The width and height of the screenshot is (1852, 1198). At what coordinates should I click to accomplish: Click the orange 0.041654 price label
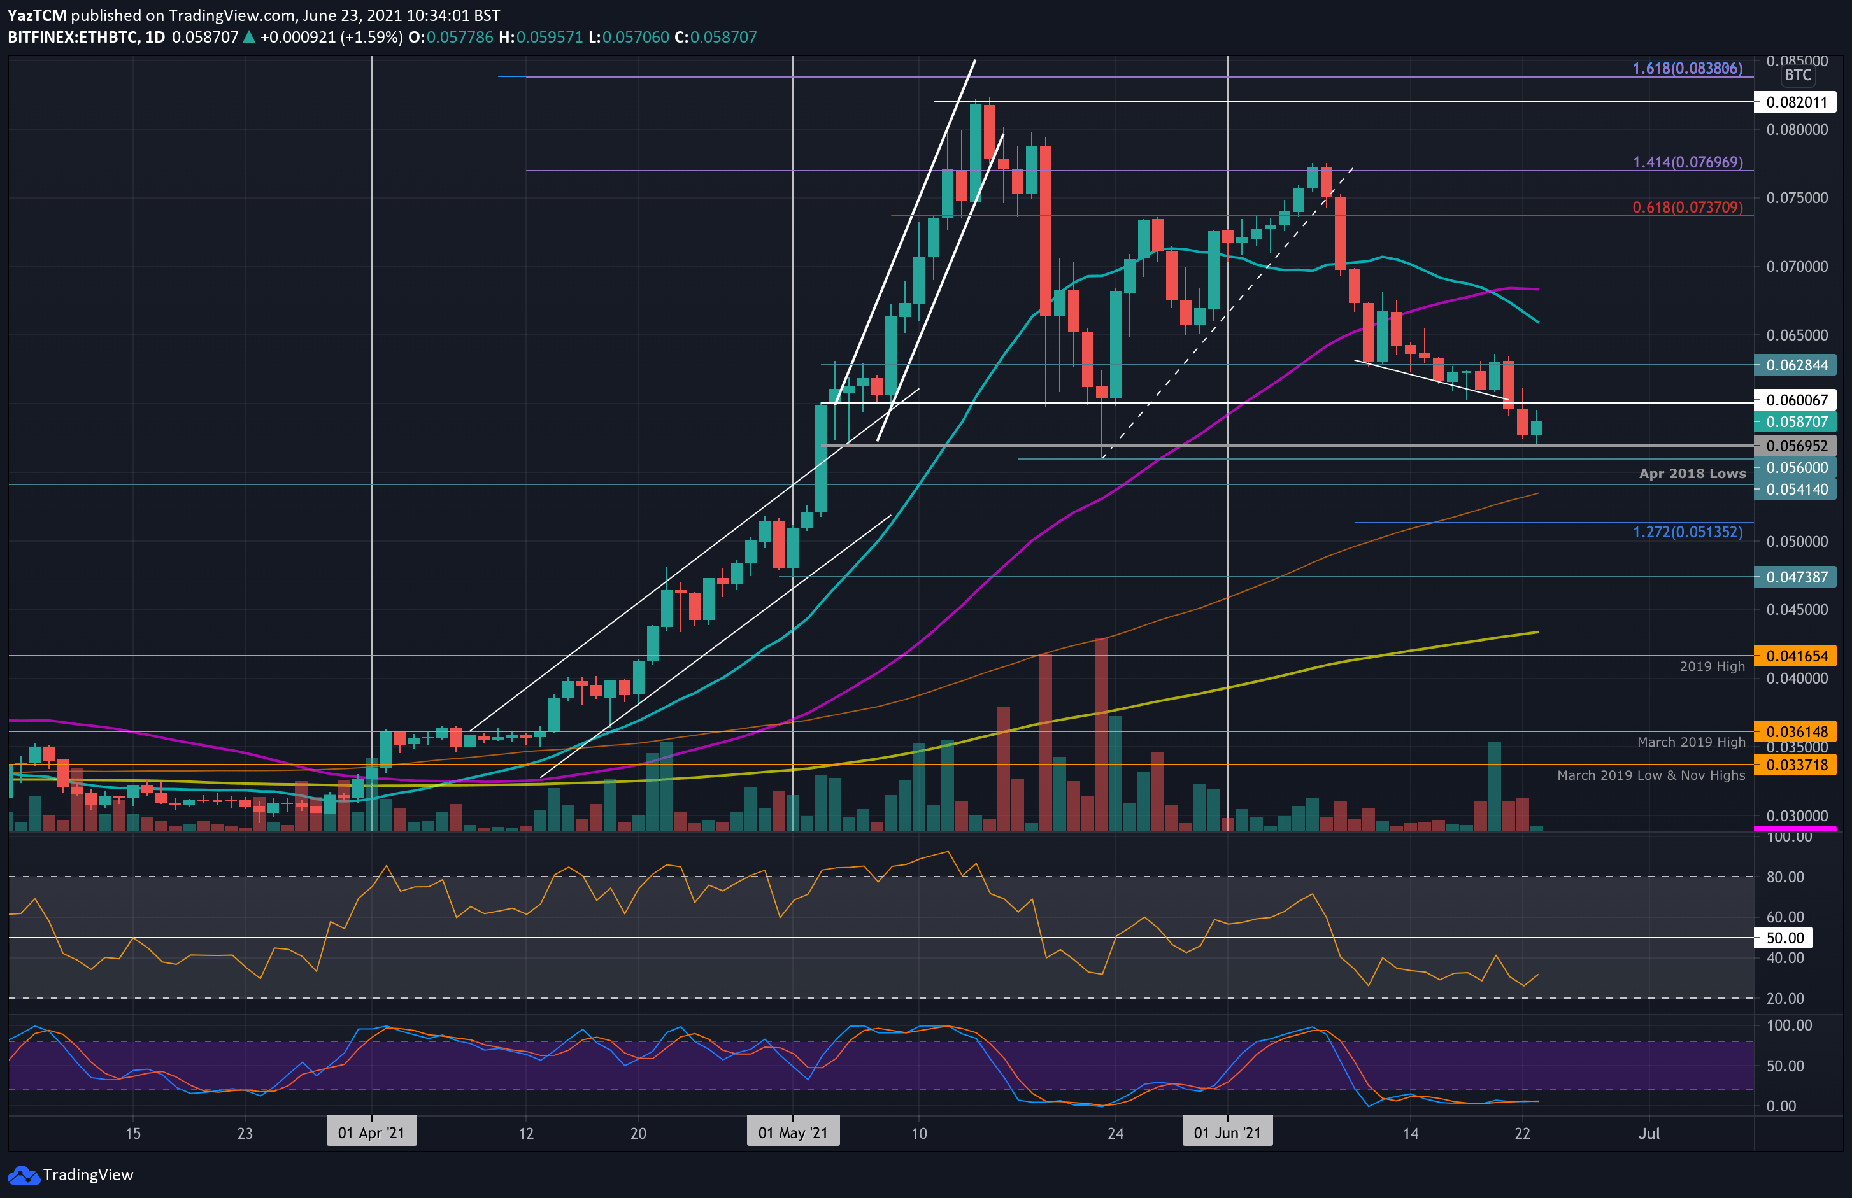pos(1795,656)
